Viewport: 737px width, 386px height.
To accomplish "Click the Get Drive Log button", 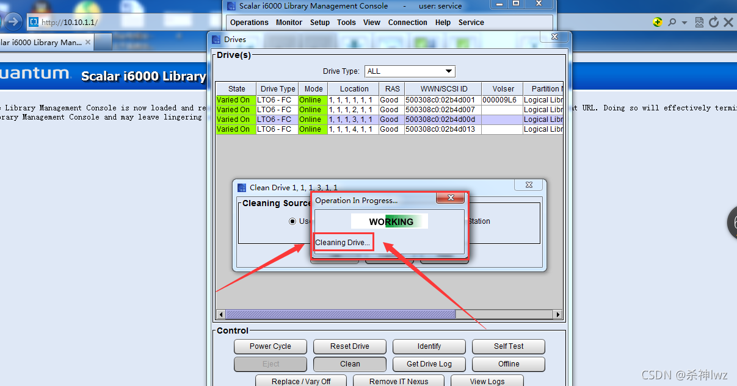I will click(x=429, y=364).
